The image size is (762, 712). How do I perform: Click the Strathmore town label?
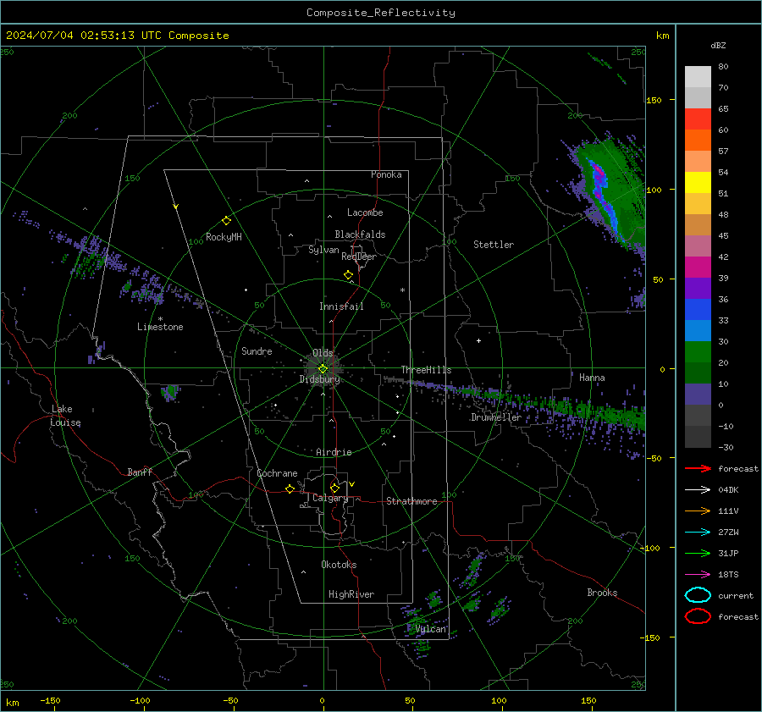point(411,501)
